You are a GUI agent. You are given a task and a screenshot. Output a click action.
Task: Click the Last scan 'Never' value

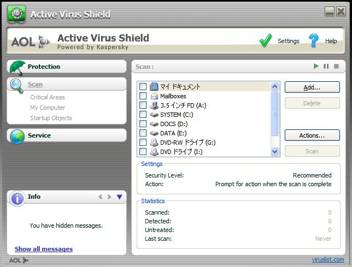tap(323, 239)
